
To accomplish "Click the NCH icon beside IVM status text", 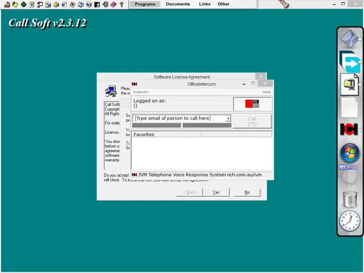I will [x=134, y=175].
